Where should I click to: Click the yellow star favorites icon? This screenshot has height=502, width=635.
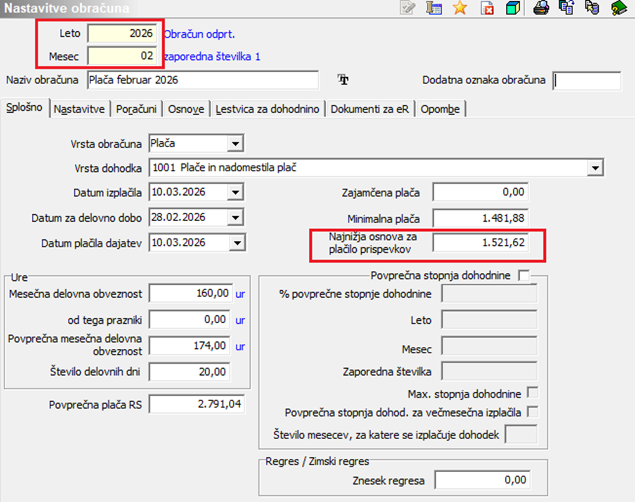pyautogui.click(x=460, y=7)
